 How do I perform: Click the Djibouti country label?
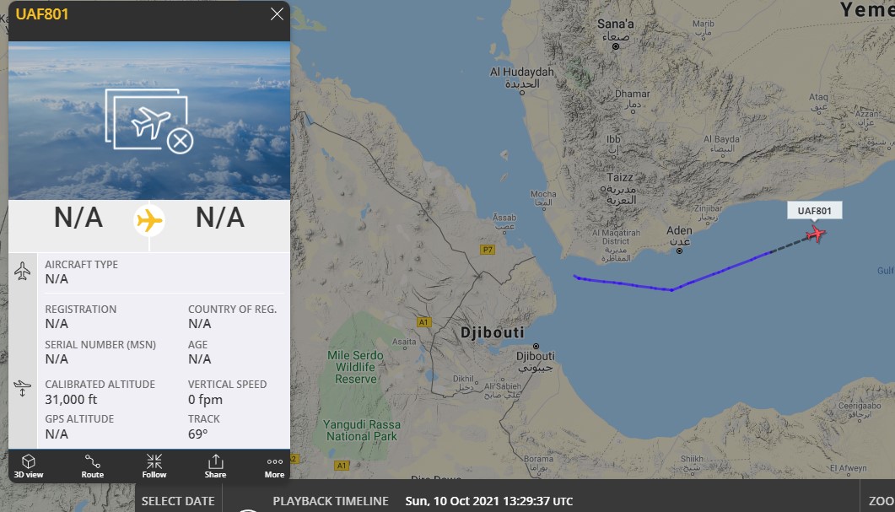(493, 332)
